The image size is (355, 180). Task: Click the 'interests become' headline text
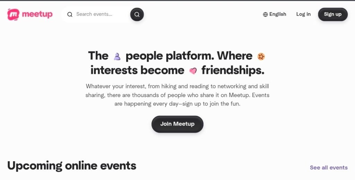pyautogui.click(x=137, y=70)
